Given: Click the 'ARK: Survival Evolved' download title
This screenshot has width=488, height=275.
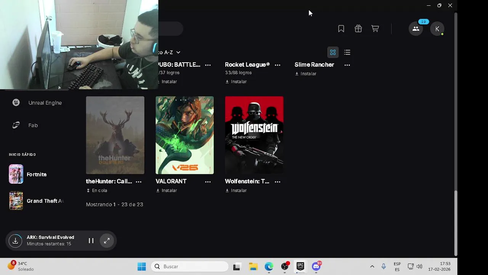Looking at the screenshot, I should click(50, 238).
